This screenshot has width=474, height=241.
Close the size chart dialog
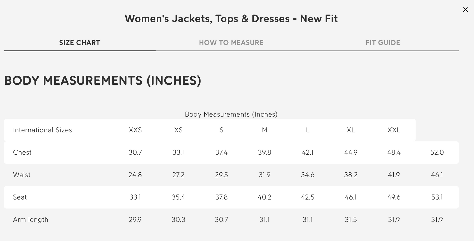(x=465, y=10)
